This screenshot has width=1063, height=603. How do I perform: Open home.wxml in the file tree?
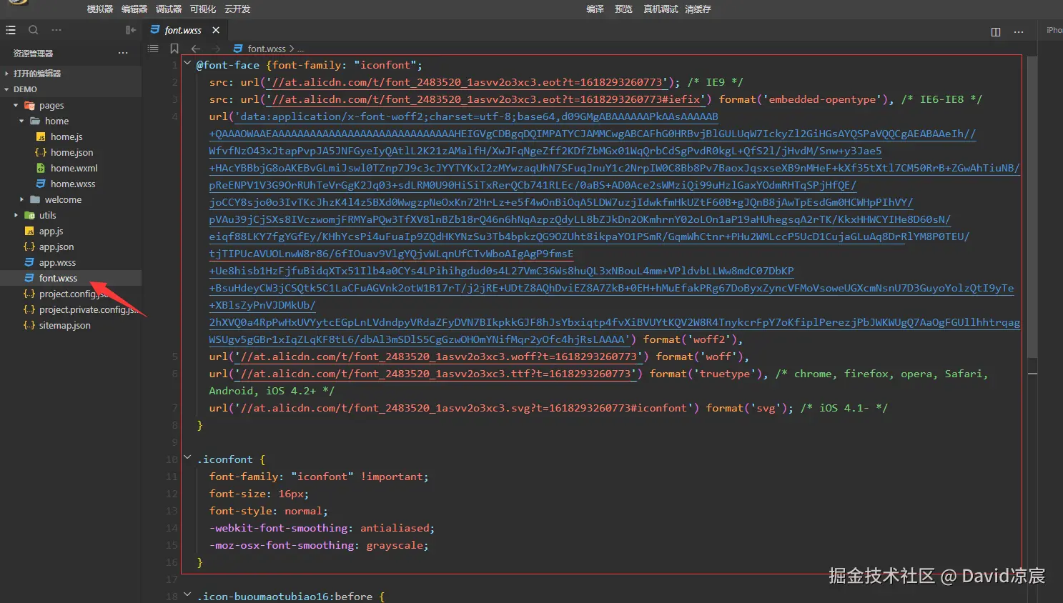point(74,168)
